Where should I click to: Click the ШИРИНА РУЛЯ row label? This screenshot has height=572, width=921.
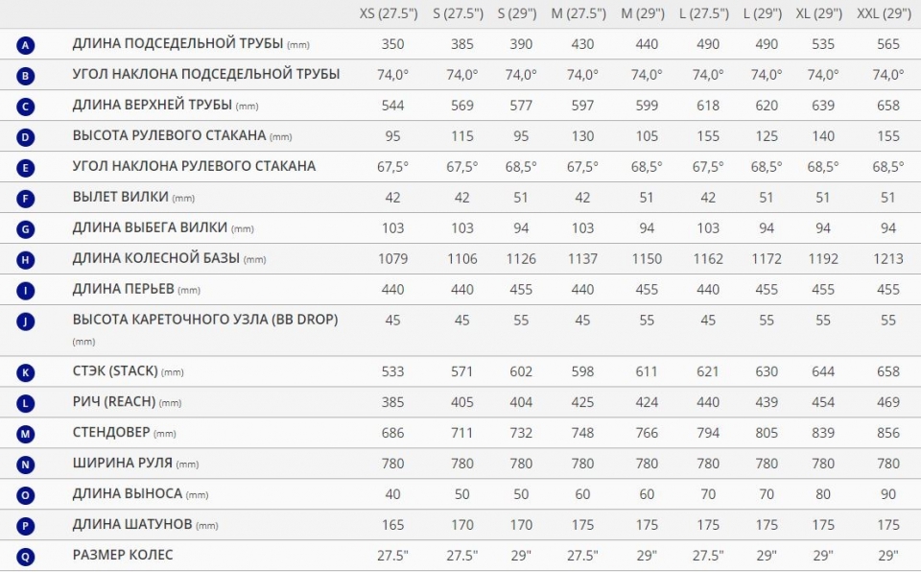[x=122, y=464]
